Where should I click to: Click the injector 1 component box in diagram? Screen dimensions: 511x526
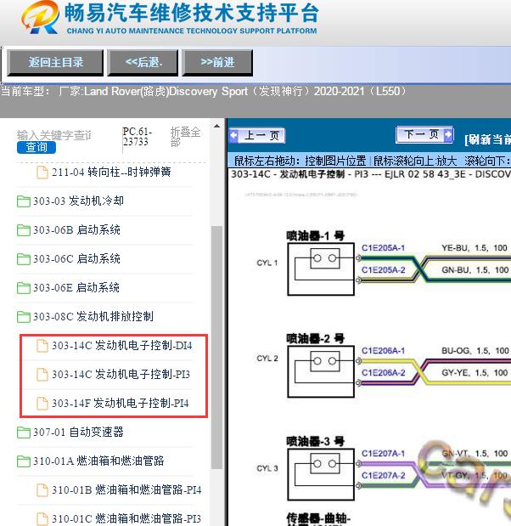321,269
